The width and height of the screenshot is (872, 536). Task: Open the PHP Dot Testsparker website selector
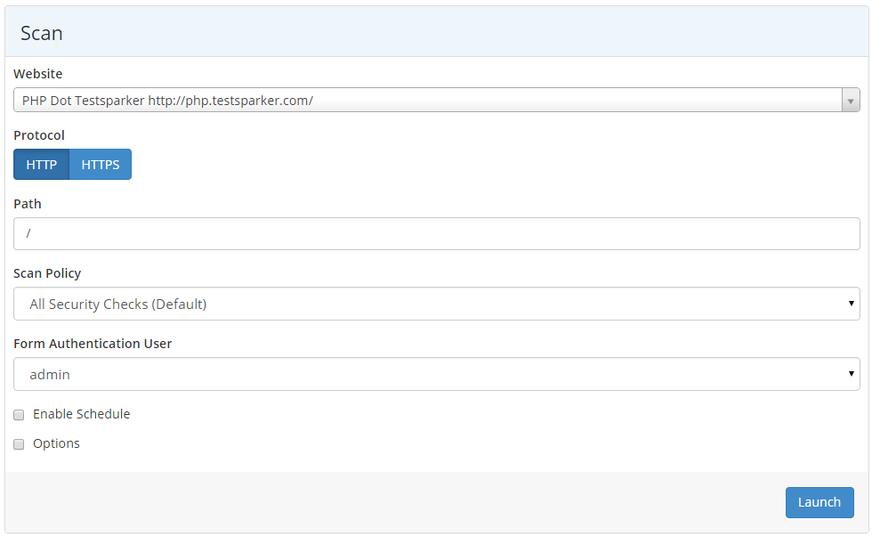click(427, 101)
